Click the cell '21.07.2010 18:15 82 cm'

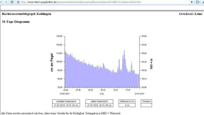coord(66,105)
